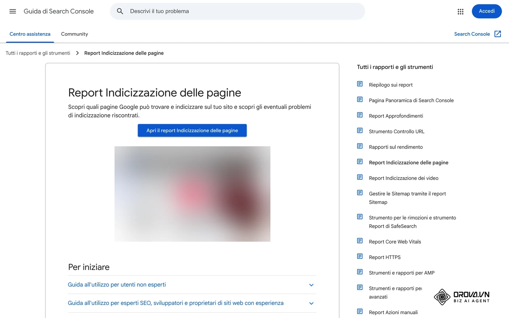
Task: Click the Guida di Search Console title
Action: [x=59, y=11]
